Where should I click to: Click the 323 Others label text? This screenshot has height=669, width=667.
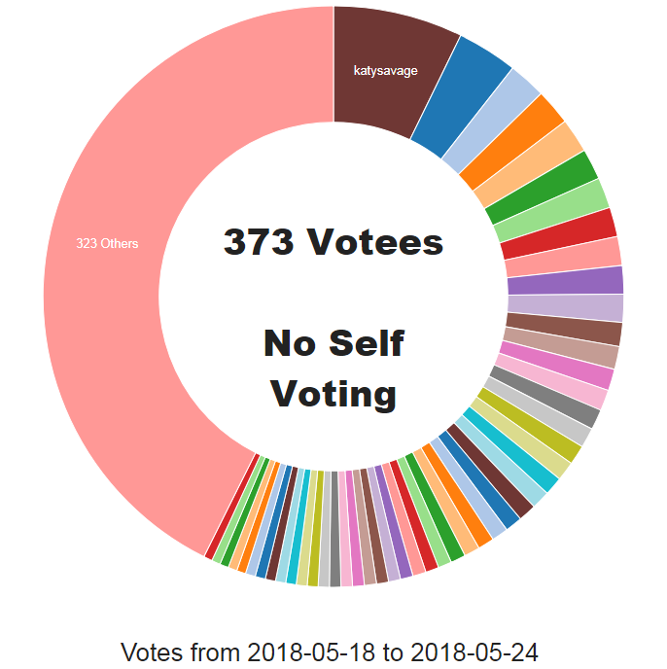pyautogui.click(x=107, y=243)
